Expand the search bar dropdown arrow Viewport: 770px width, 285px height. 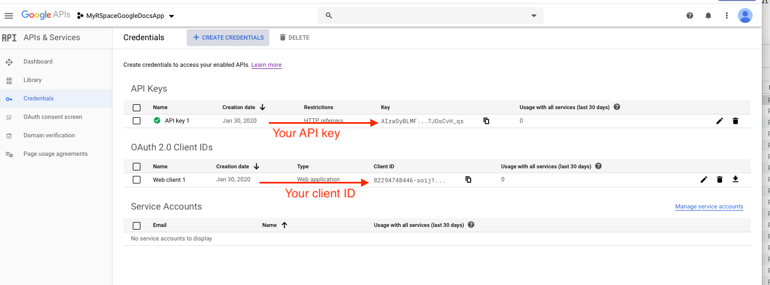pos(534,16)
